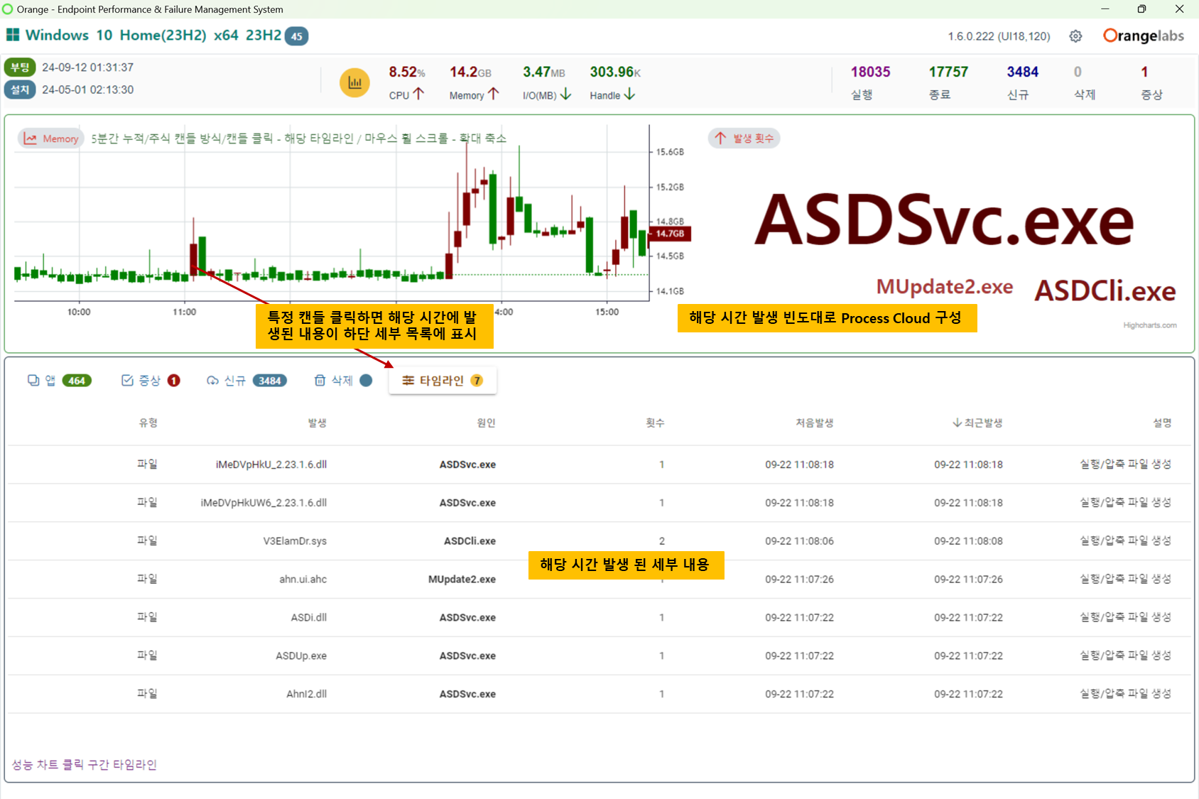Viewport: 1199px width, 799px height.
Task: Click the 0 삭제 count
Action: pyautogui.click(x=1078, y=72)
